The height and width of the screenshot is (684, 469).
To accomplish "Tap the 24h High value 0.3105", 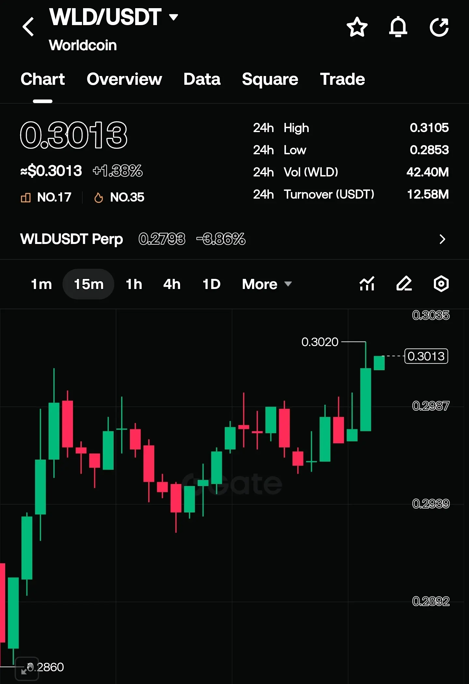I will pyautogui.click(x=429, y=128).
